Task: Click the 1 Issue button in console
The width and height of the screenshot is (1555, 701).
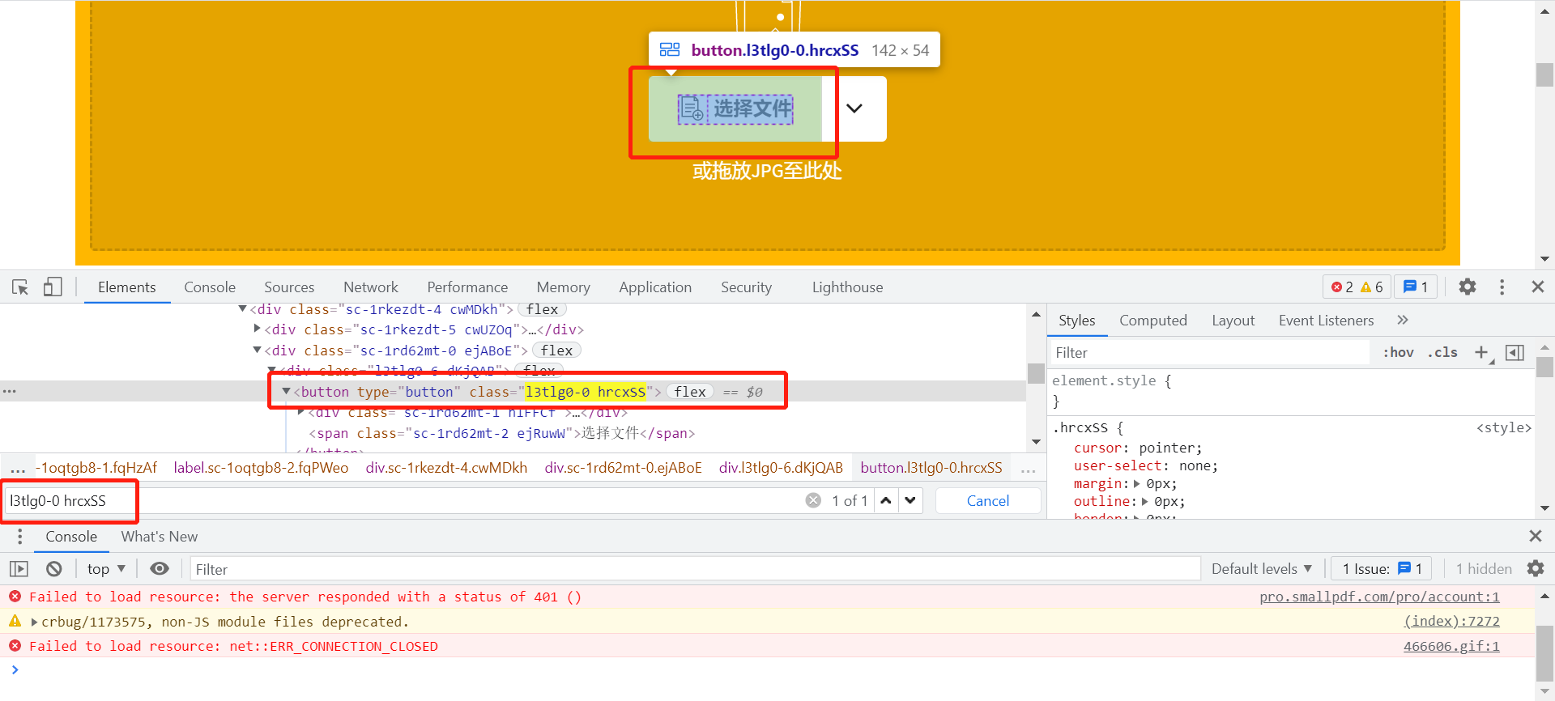Action: point(1382,569)
